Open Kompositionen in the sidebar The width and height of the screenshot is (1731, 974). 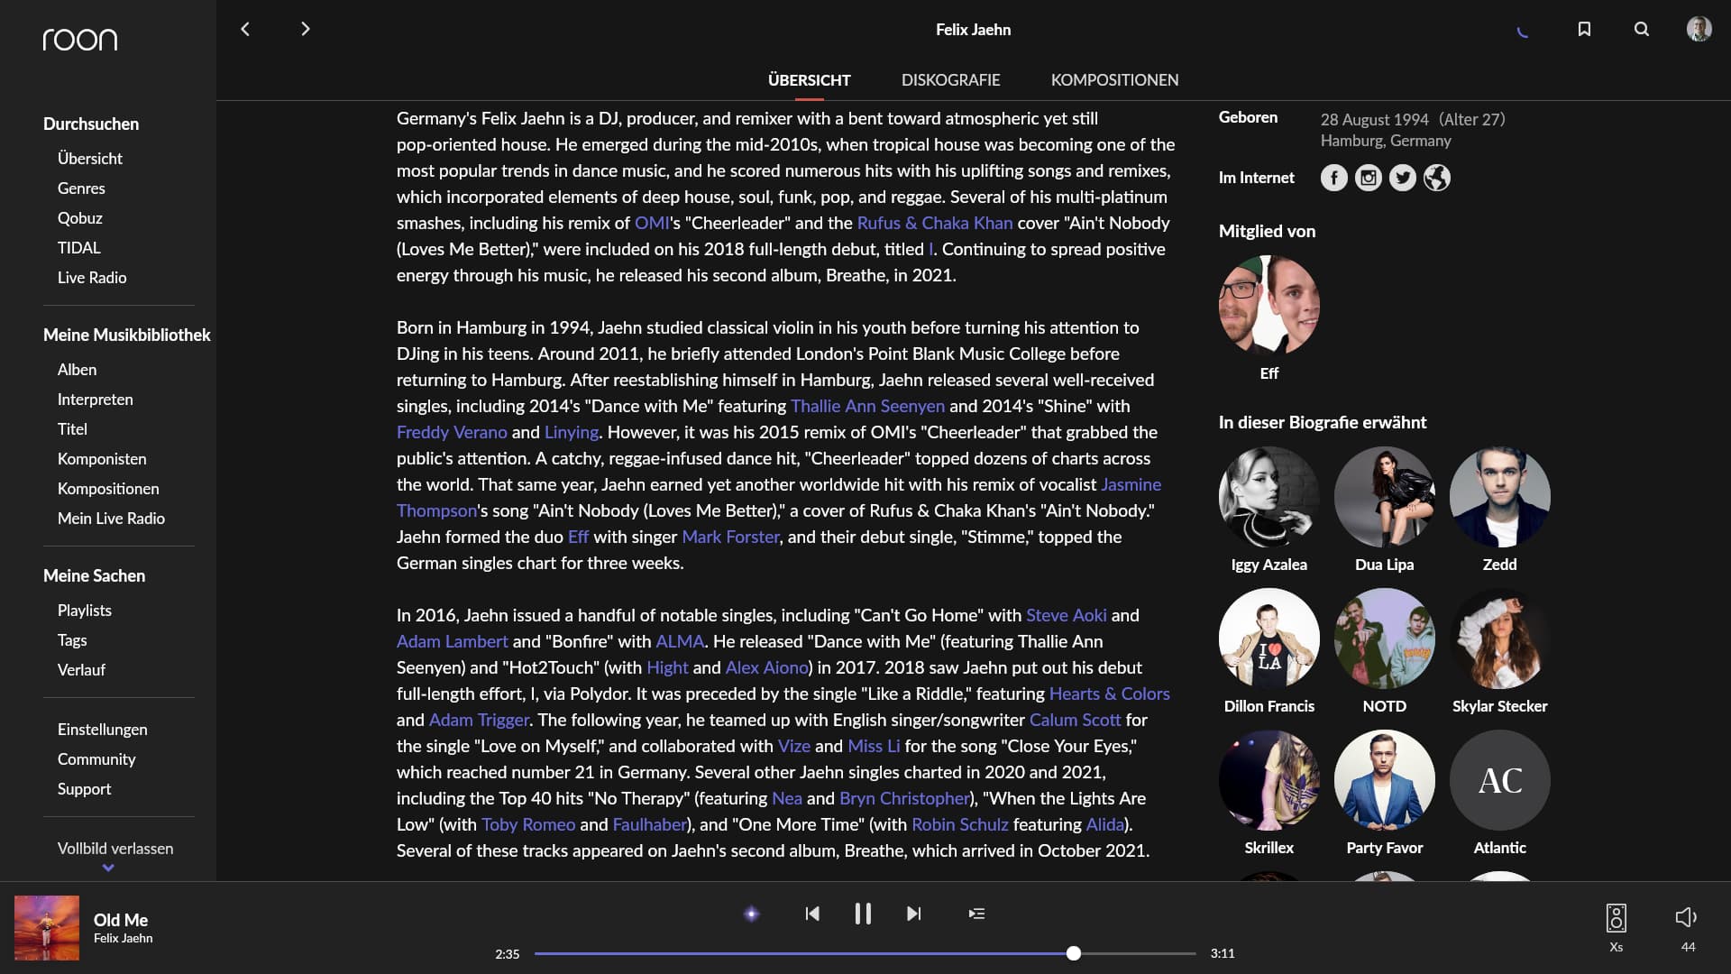point(108,489)
